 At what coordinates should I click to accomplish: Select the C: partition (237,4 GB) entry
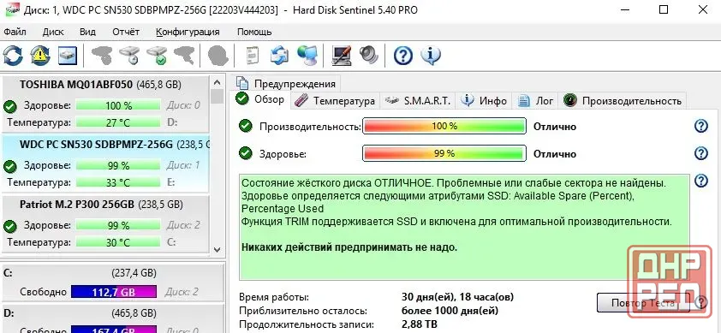point(112,282)
